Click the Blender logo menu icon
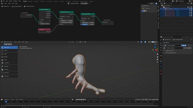Image resolution: width=193 pixels, height=108 pixels. [x=2, y=1]
